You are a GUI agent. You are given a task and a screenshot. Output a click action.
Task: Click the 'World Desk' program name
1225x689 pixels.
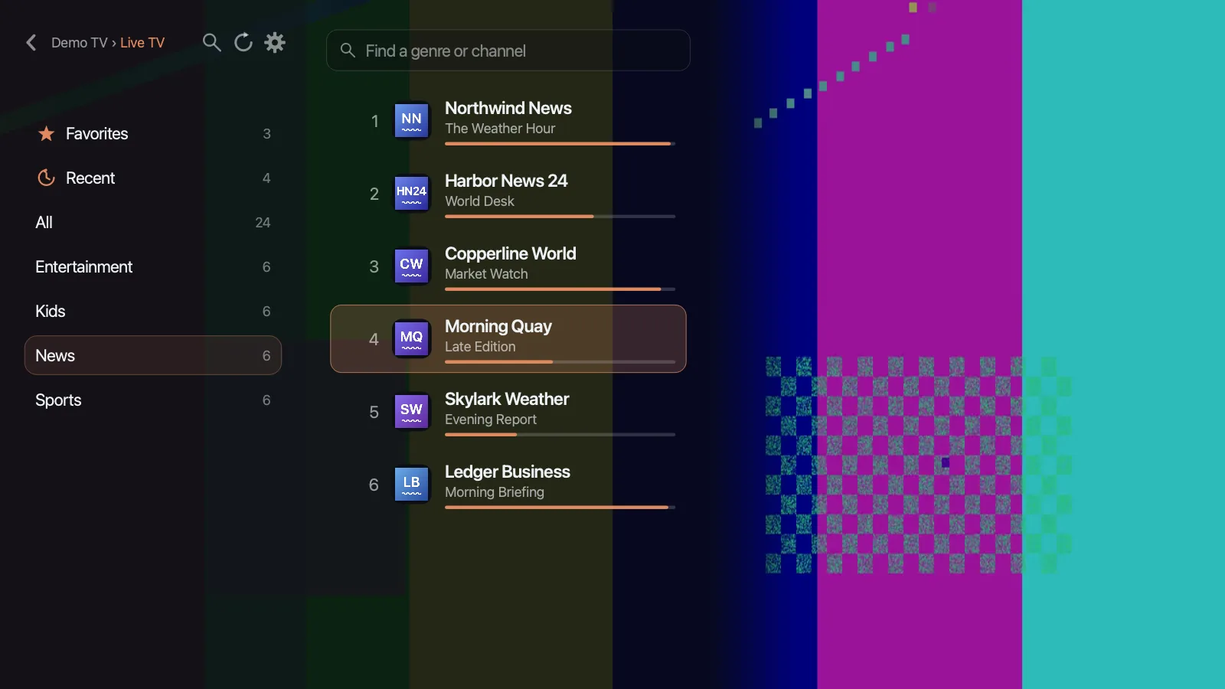(x=479, y=201)
